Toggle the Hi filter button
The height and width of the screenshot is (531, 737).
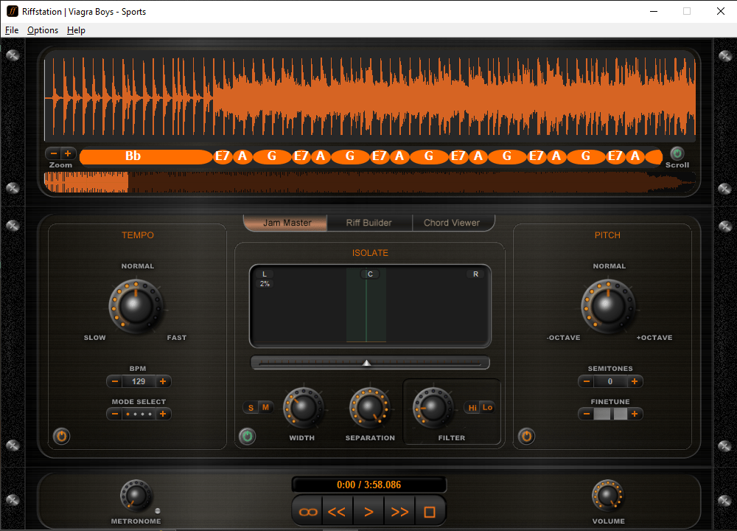point(472,408)
